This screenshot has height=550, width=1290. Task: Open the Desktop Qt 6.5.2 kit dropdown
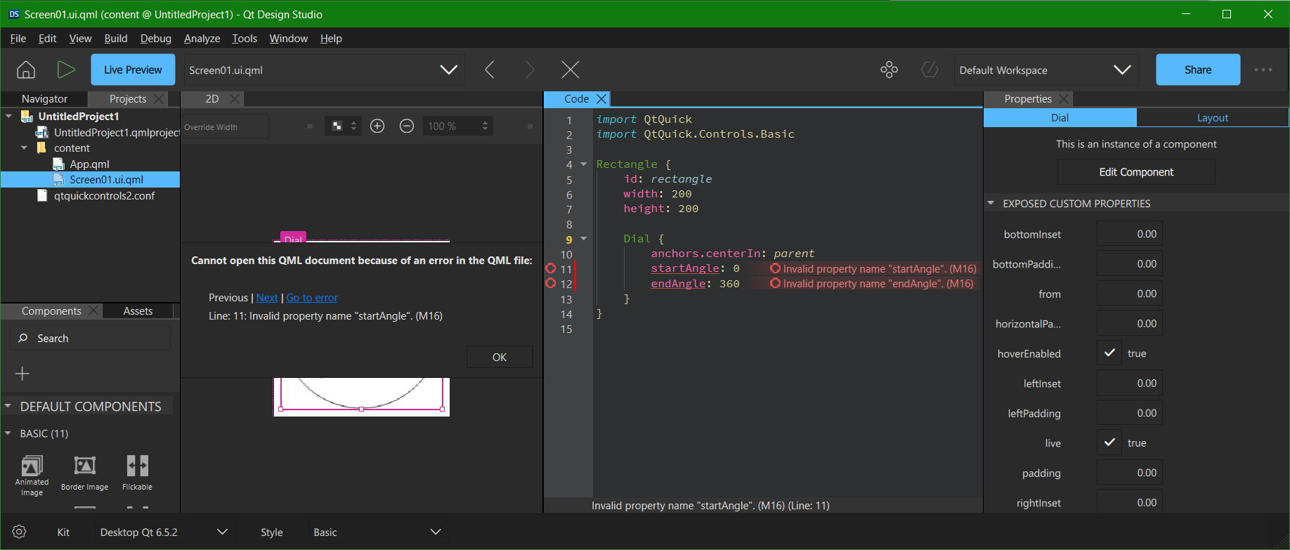164,532
